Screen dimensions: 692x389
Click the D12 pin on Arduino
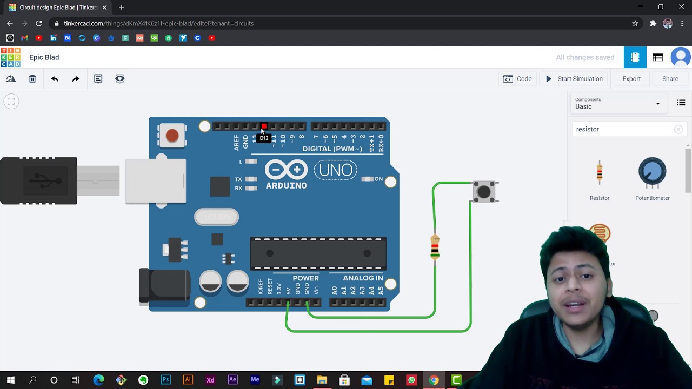264,126
